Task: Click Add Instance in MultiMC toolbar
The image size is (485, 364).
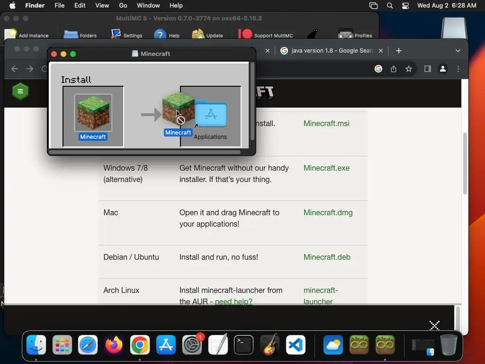Action: point(27,34)
